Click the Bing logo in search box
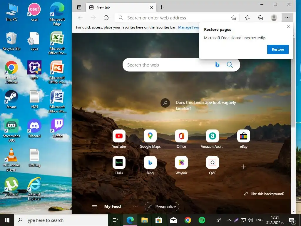This screenshot has height=226, width=301. 217,64
